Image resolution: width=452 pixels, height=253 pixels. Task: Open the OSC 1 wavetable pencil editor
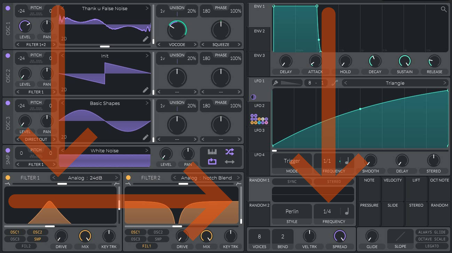coord(146,39)
